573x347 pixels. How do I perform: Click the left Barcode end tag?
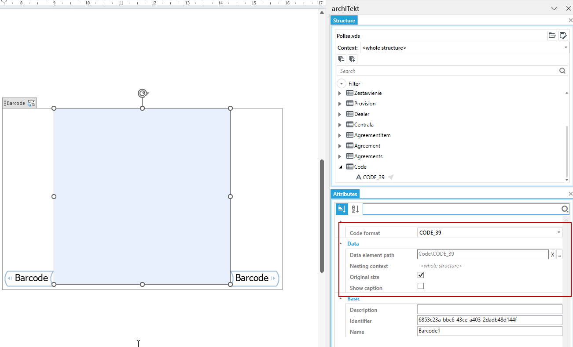[x=29, y=278]
